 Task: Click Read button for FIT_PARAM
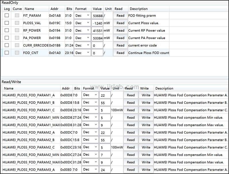coord(120,16)
